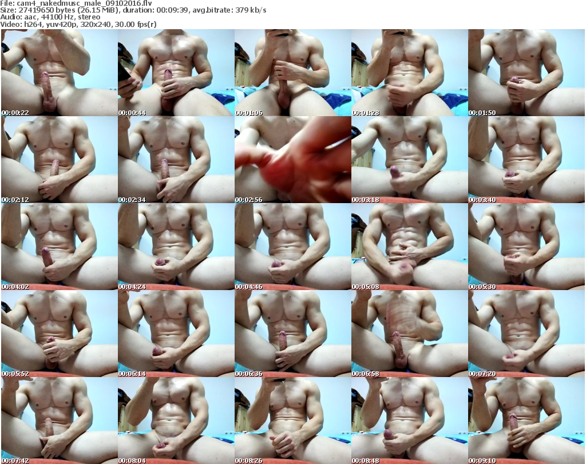Select the thumbnail stamped 00:01:50
This screenshot has height=464, width=586.
(x=526, y=73)
